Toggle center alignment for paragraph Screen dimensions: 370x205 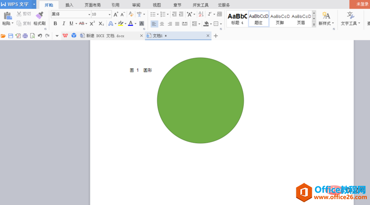(x=162, y=24)
